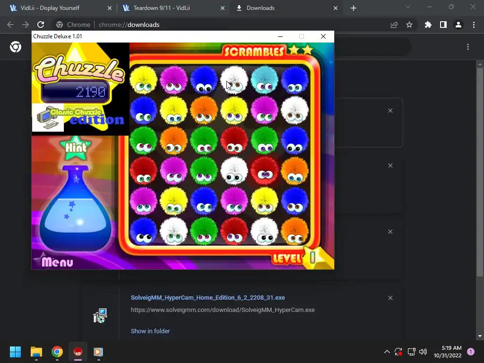Click the SolveigMM installer file icon
This screenshot has width=484, height=363.
point(100,315)
